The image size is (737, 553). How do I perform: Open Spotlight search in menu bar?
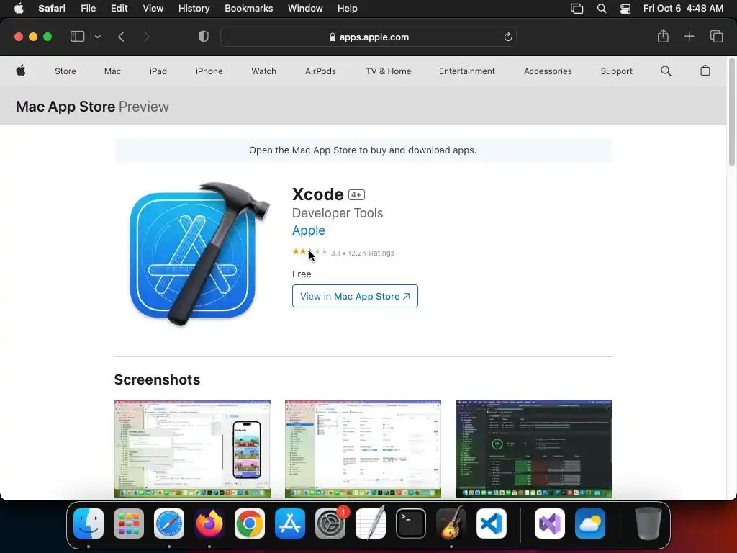[602, 9]
